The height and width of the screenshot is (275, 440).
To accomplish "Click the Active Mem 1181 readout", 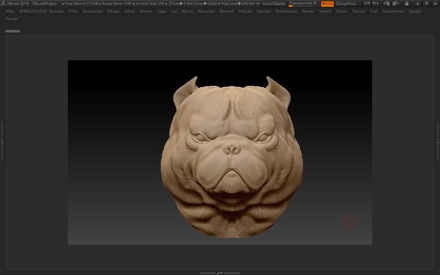I will [x=117, y=4].
